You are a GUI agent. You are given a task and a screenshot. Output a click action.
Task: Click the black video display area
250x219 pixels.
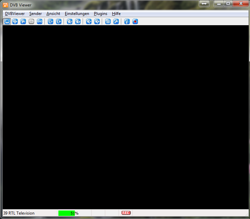[126, 117]
